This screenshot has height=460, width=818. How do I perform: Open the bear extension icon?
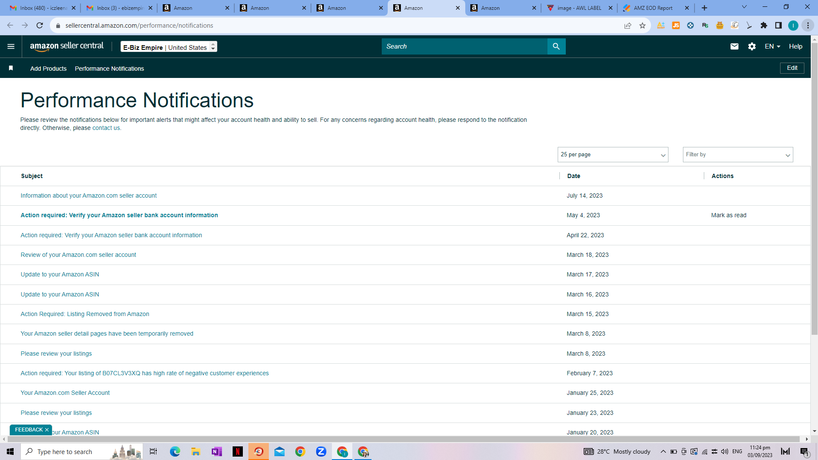720,26
